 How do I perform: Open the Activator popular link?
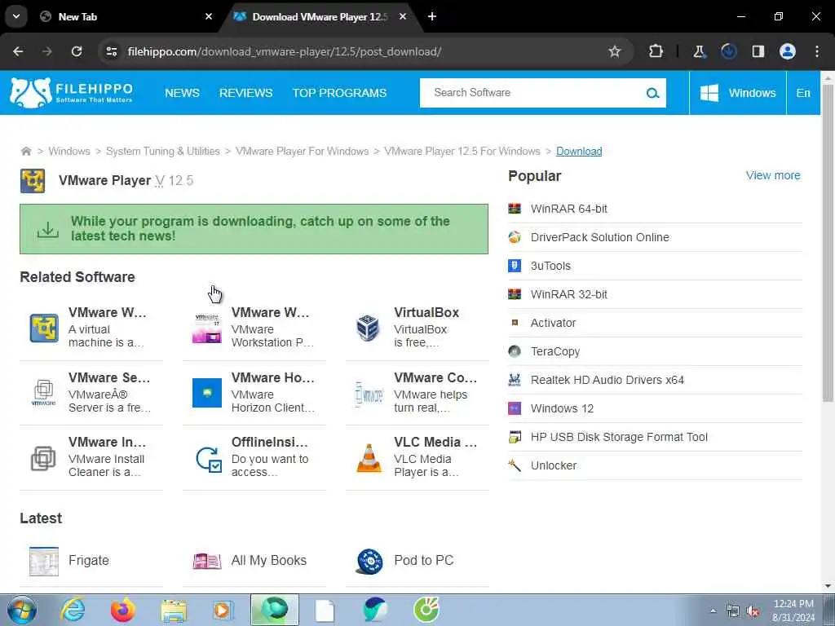(553, 323)
